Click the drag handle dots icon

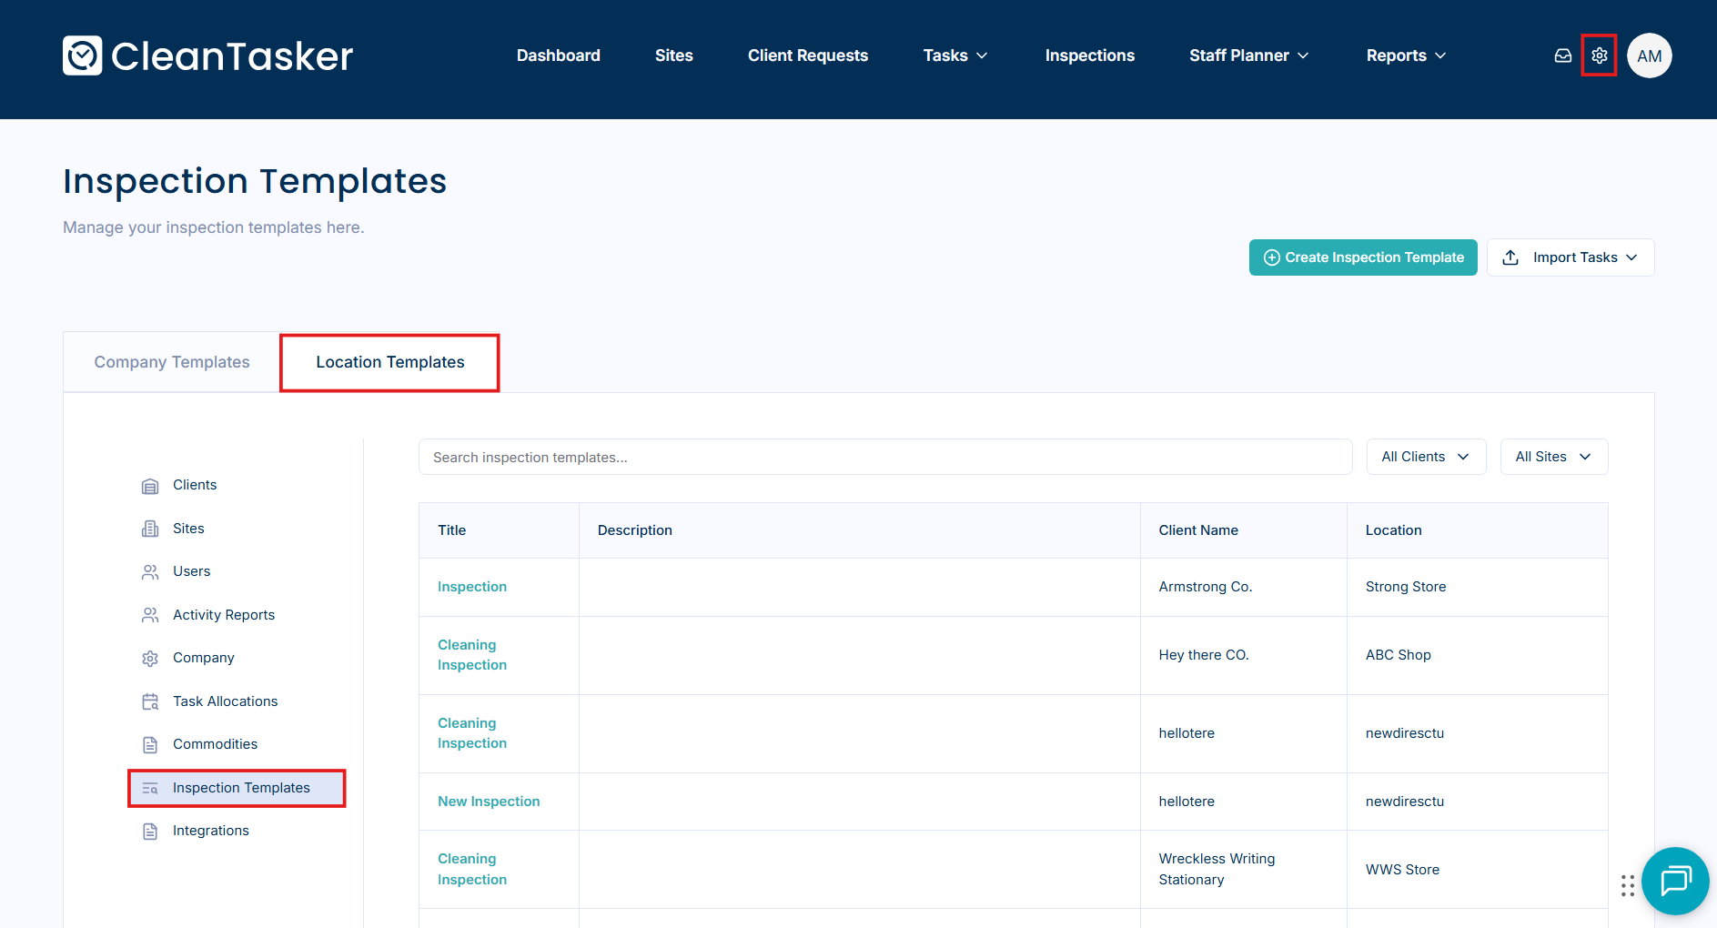(1627, 885)
